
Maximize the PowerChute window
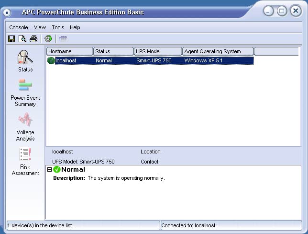282,11
